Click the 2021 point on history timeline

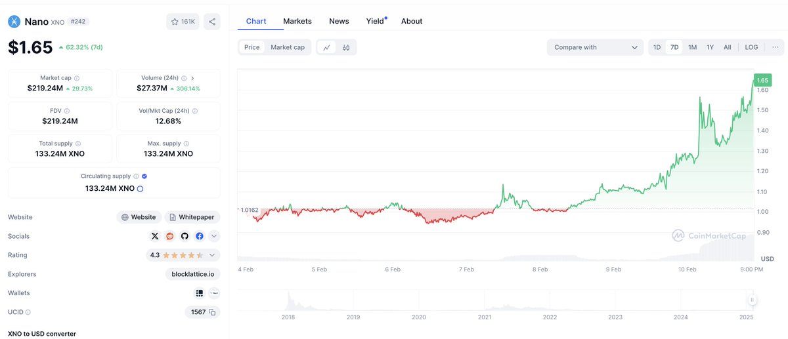pyautogui.click(x=485, y=317)
